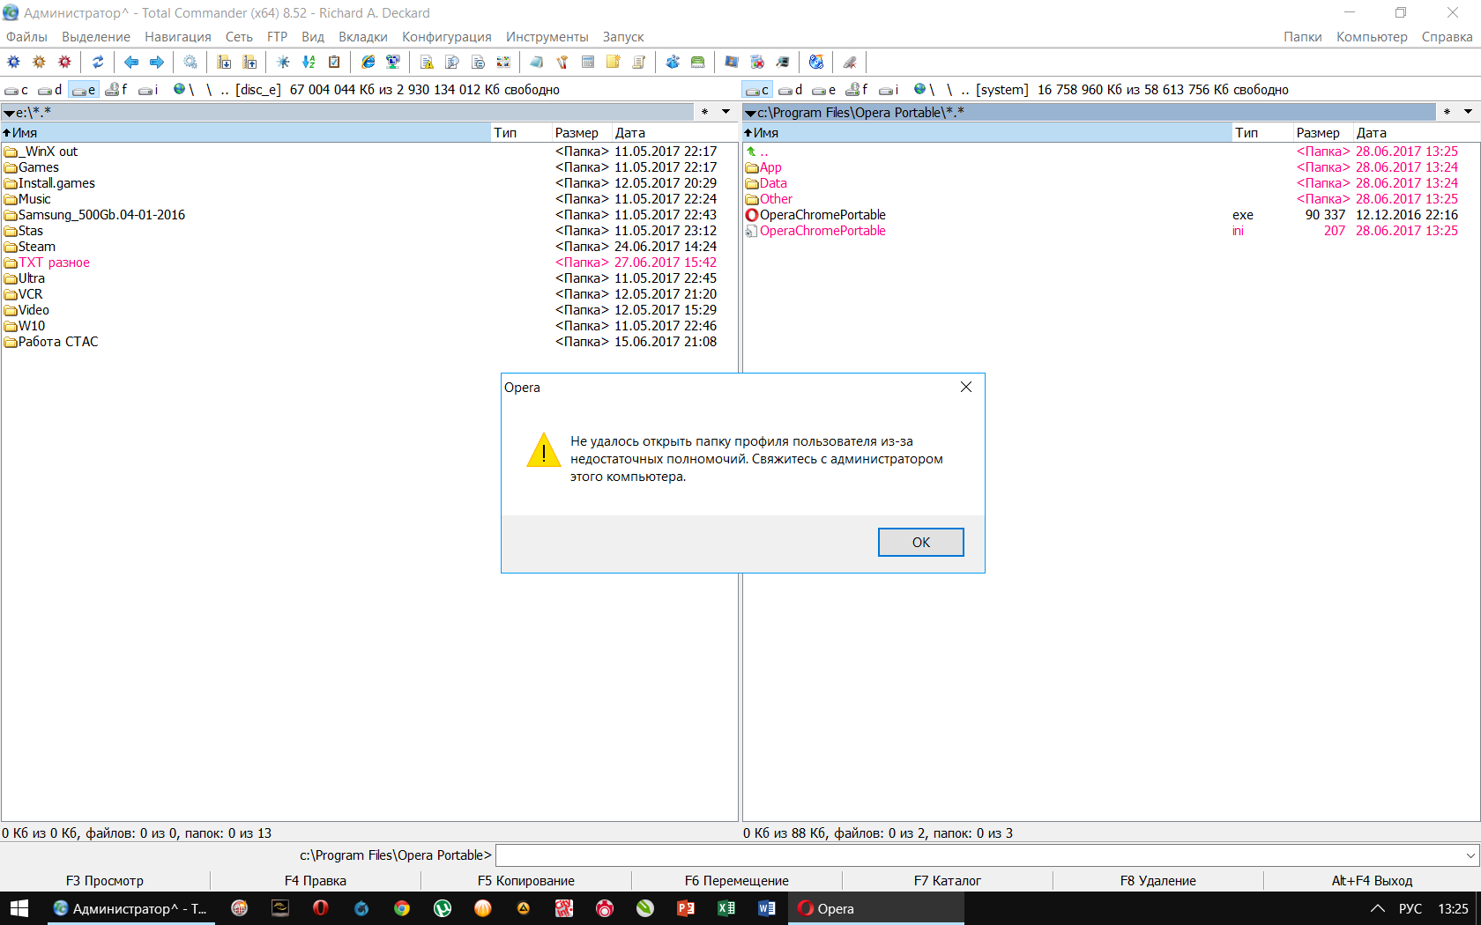Open left panel favorites asterisk button
Image resolution: width=1481 pixels, height=925 pixels.
(705, 112)
